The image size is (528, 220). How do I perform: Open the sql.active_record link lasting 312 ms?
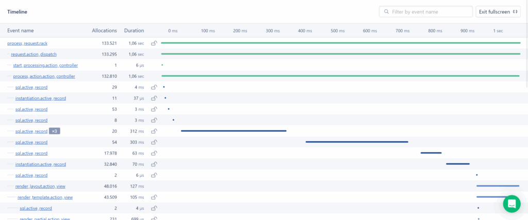31,131
